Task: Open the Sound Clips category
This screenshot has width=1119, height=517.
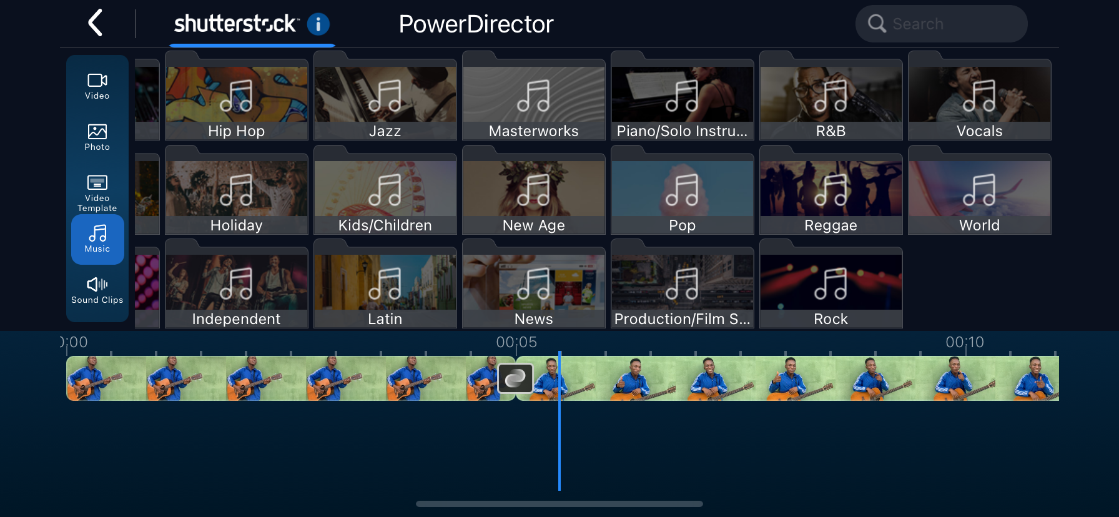Action: [97, 291]
